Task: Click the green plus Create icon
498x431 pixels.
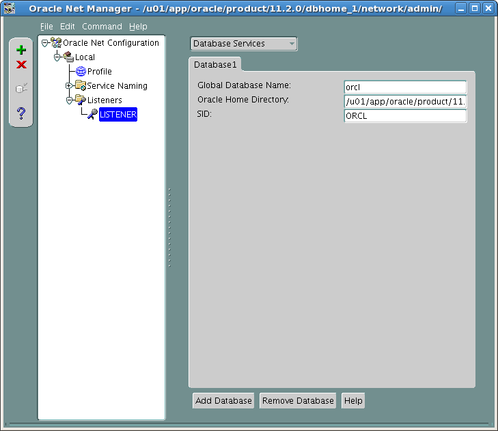Action: [x=21, y=50]
